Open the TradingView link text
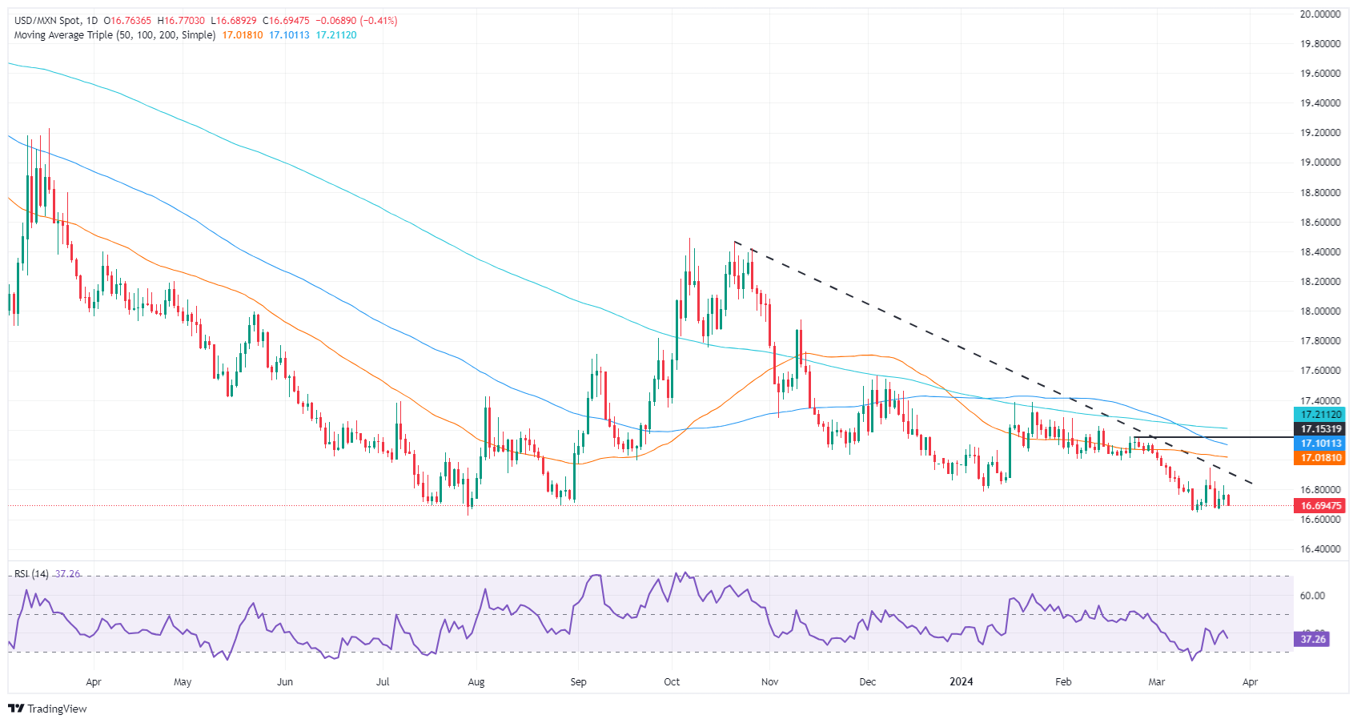This screenshot has width=1357, height=723. coord(57,709)
